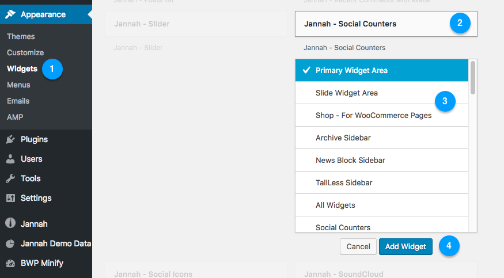504x278 pixels.
Task: Click the Tools wrench icon
Action: (10, 178)
